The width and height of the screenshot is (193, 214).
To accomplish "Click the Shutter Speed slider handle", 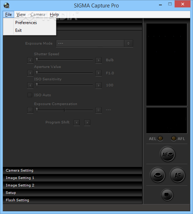I will pos(37,60).
